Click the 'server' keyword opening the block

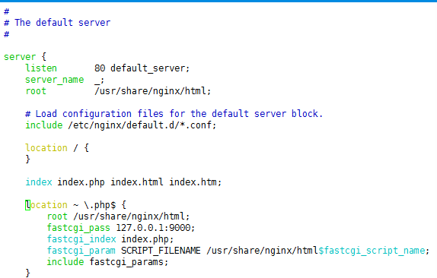pos(20,57)
